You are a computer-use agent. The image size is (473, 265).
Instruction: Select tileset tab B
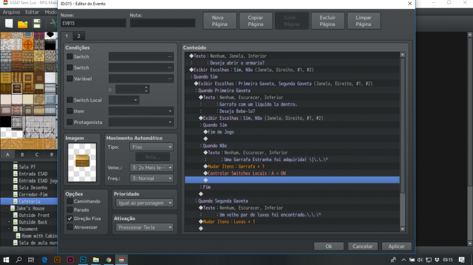(x=22, y=155)
